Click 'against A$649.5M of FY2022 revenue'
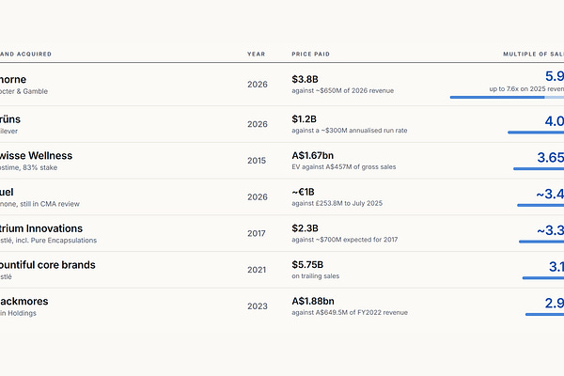564x376 pixels. 350,313
